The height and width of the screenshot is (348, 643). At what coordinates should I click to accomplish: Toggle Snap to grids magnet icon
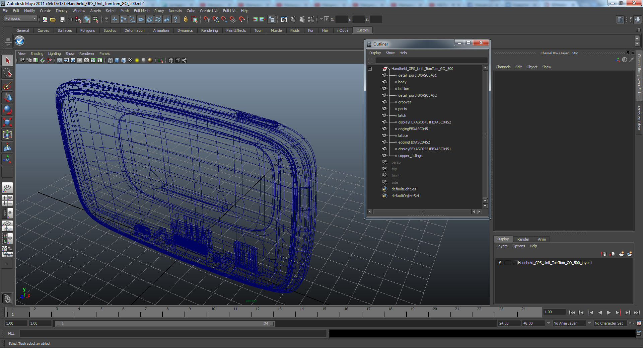pyautogui.click(x=207, y=19)
